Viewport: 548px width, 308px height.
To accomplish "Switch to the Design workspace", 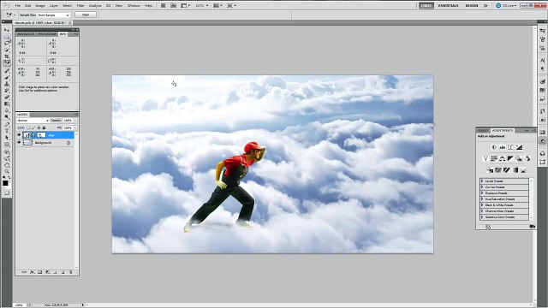I will (472, 6).
